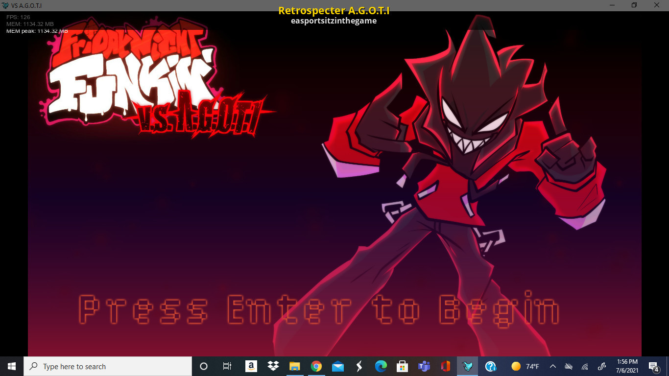Click 'Press Enter to Begin' text

click(319, 309)
